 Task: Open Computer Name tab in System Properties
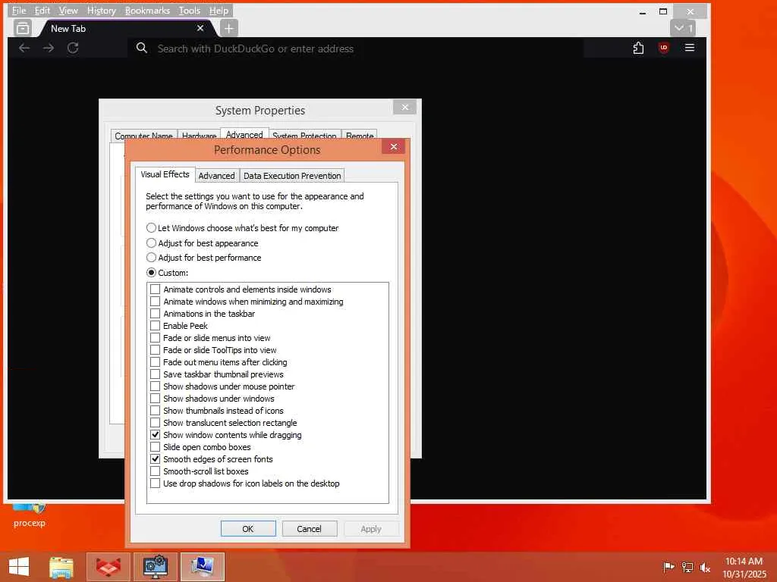143,136
